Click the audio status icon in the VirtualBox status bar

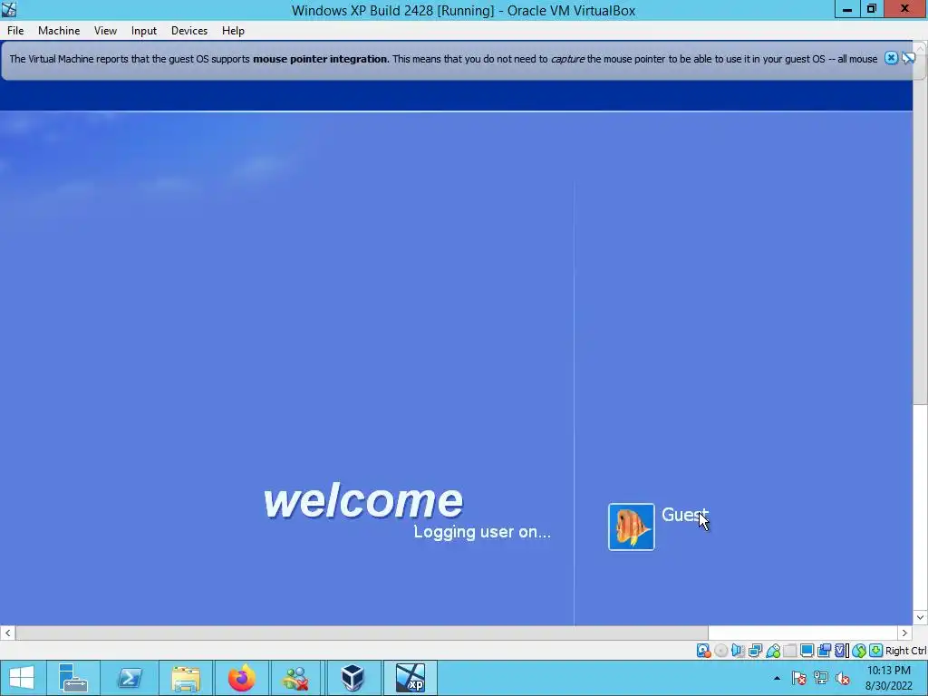pyautogui.click(x=738, y=651)
